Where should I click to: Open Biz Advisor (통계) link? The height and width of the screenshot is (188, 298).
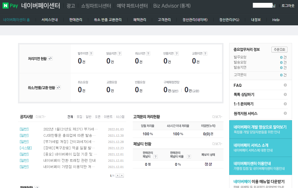(x=172, y=6)
